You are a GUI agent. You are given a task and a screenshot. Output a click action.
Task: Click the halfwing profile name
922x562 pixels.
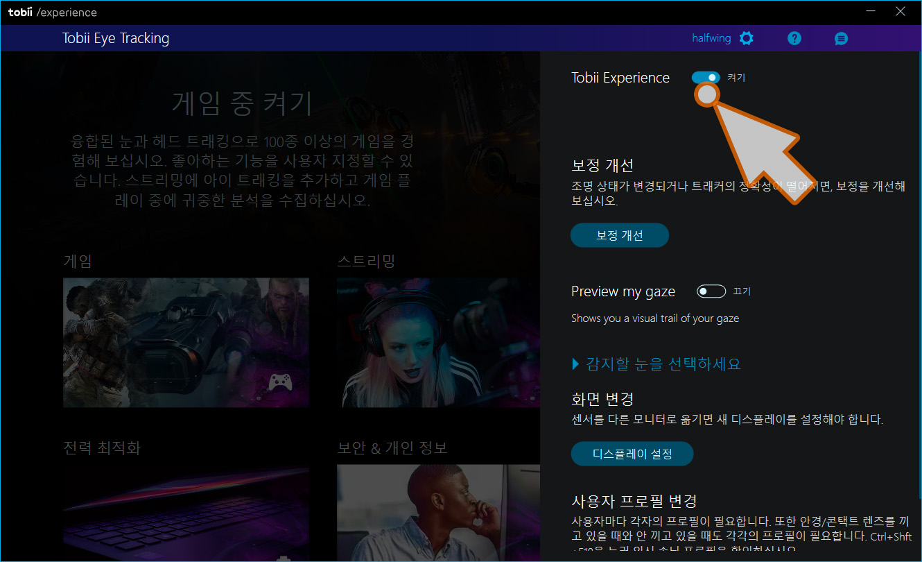point(711,38)
